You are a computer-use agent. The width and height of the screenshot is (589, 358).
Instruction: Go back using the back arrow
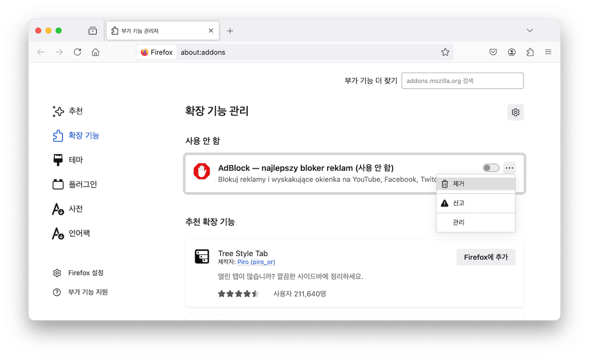coord(41,52)
